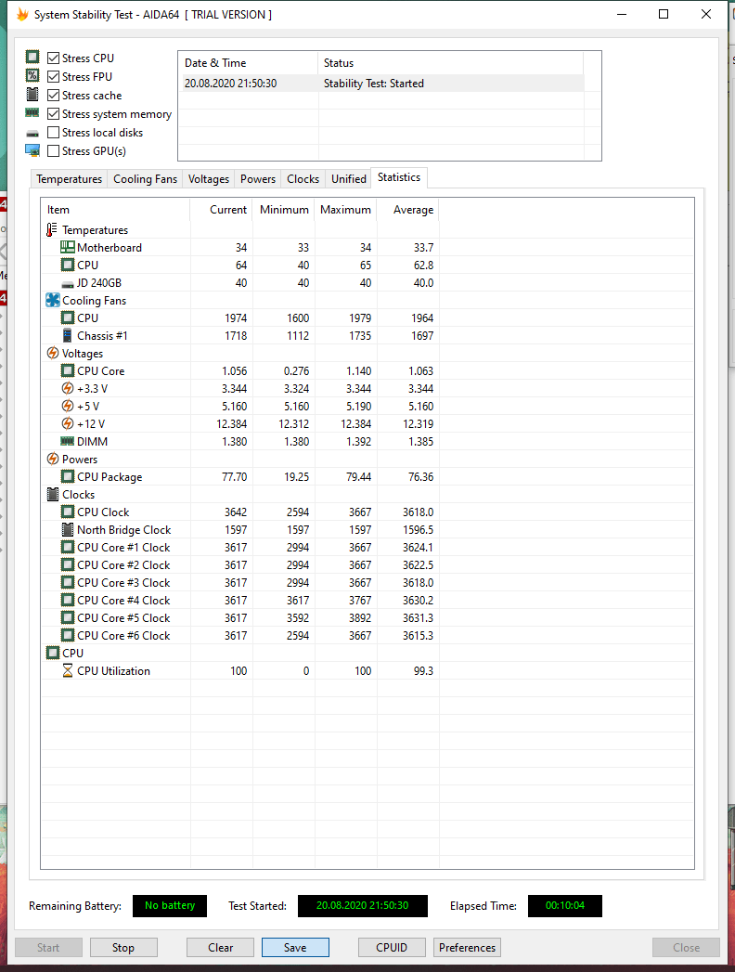Save the stability test results
The image size is (735, 972).
pos(295,948)
